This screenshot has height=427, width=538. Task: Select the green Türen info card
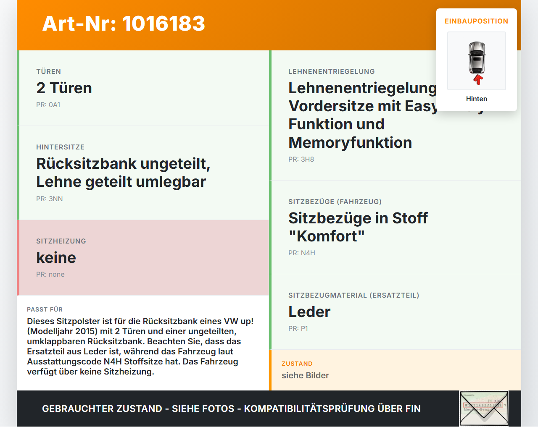(143, 88)
